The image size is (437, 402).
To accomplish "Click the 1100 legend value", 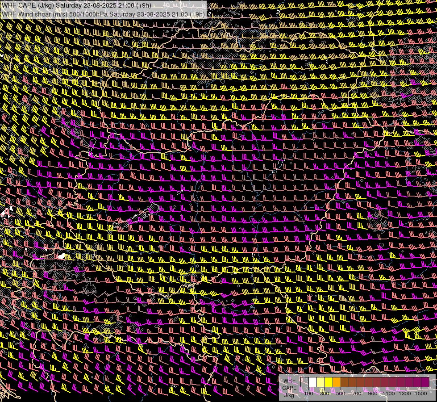I will [x=388, y=394].
